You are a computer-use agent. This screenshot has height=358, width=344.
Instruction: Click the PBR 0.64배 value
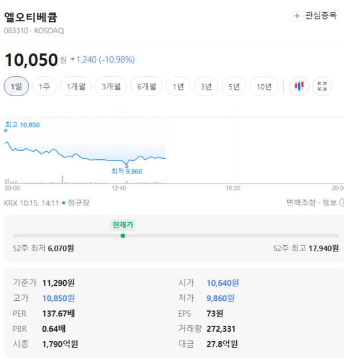(x=54, y=329)
